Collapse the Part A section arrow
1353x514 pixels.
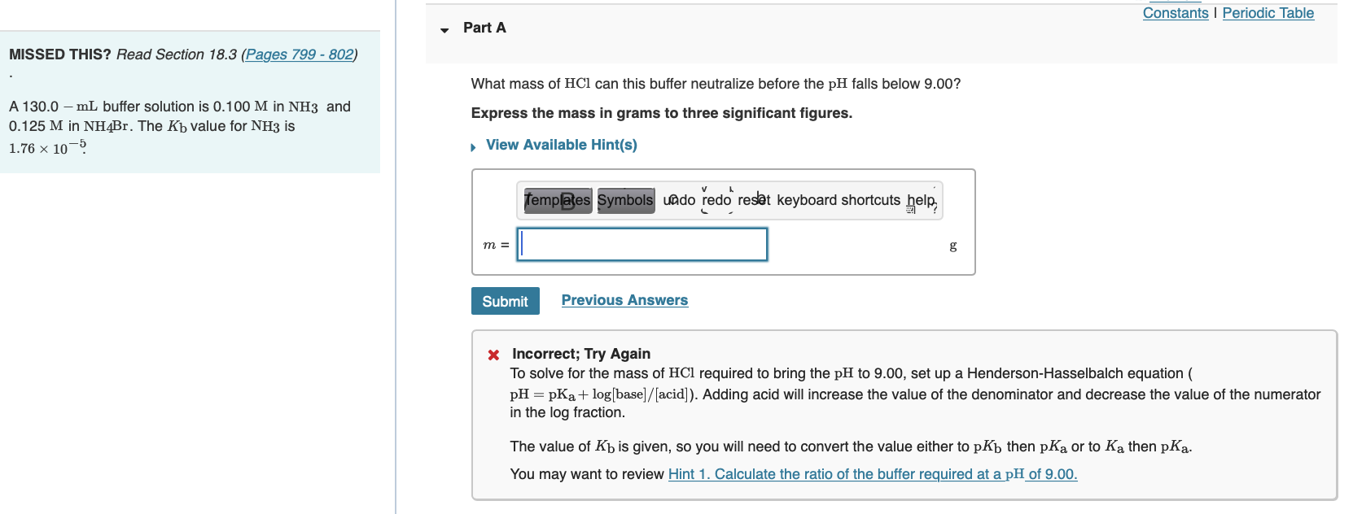click(444, 30)
